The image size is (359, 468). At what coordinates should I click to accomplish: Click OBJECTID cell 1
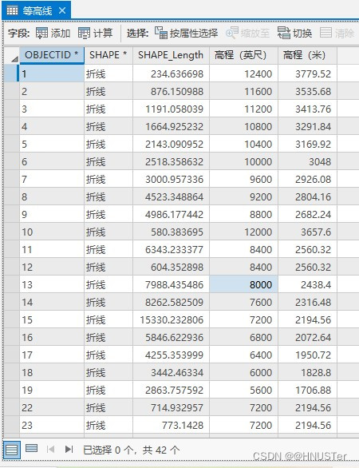coord(52,73)
